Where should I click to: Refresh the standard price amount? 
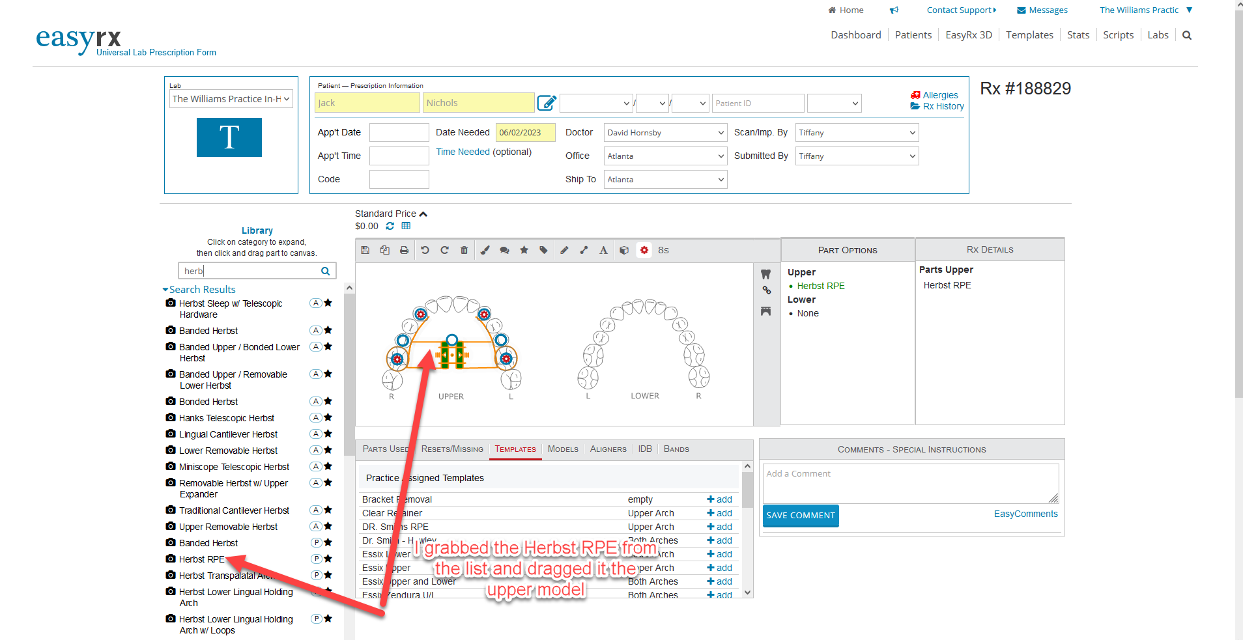point(390,226)
